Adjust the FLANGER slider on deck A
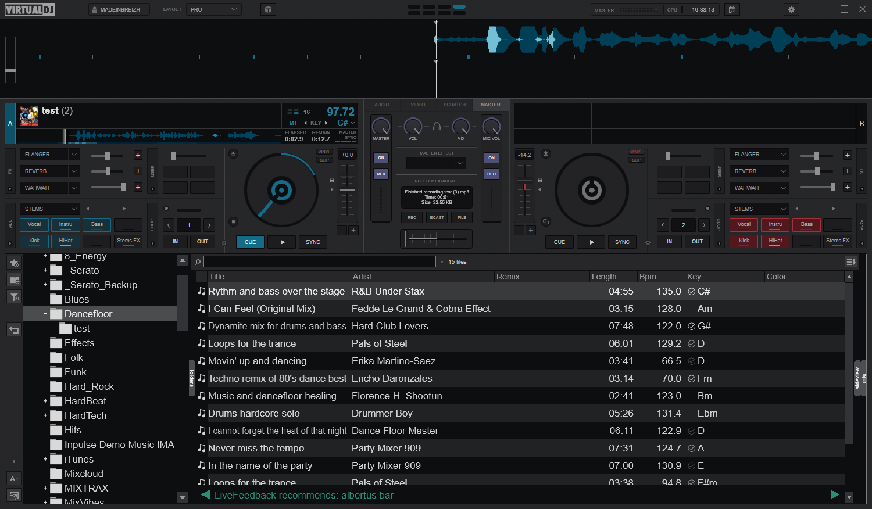872x509 pixels. click(x=107, y=156)
